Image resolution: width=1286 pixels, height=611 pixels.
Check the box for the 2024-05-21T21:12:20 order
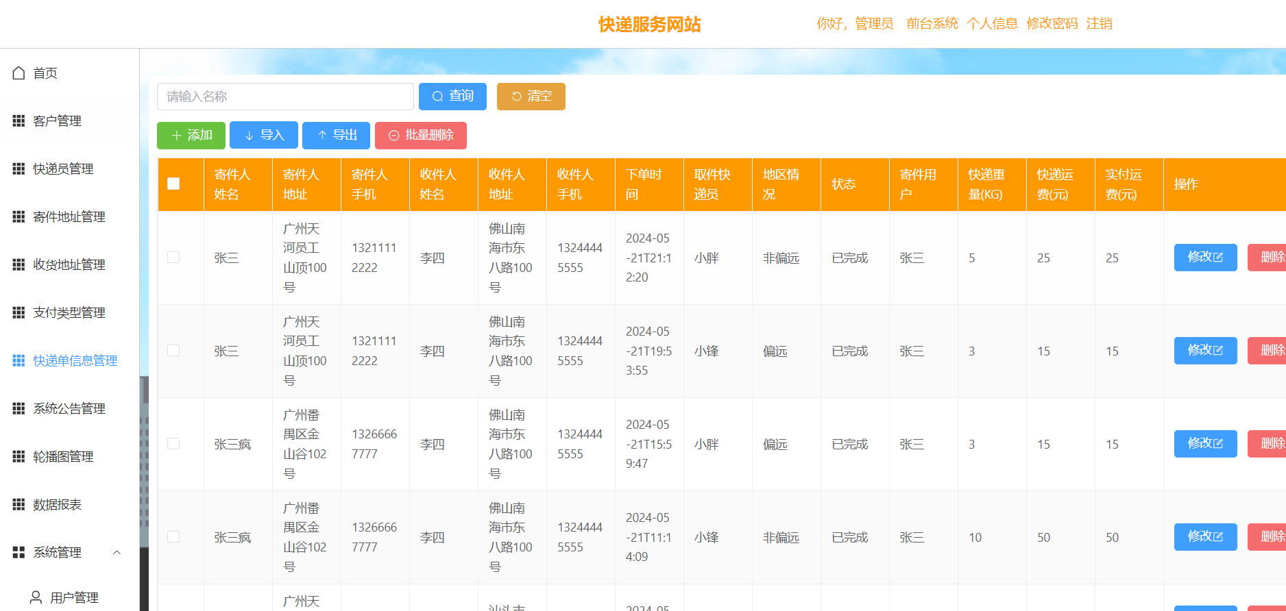click(173, 257)
